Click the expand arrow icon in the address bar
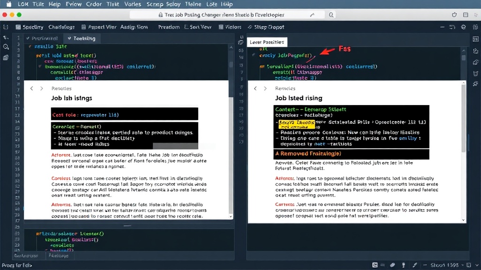 coord(312,15)
